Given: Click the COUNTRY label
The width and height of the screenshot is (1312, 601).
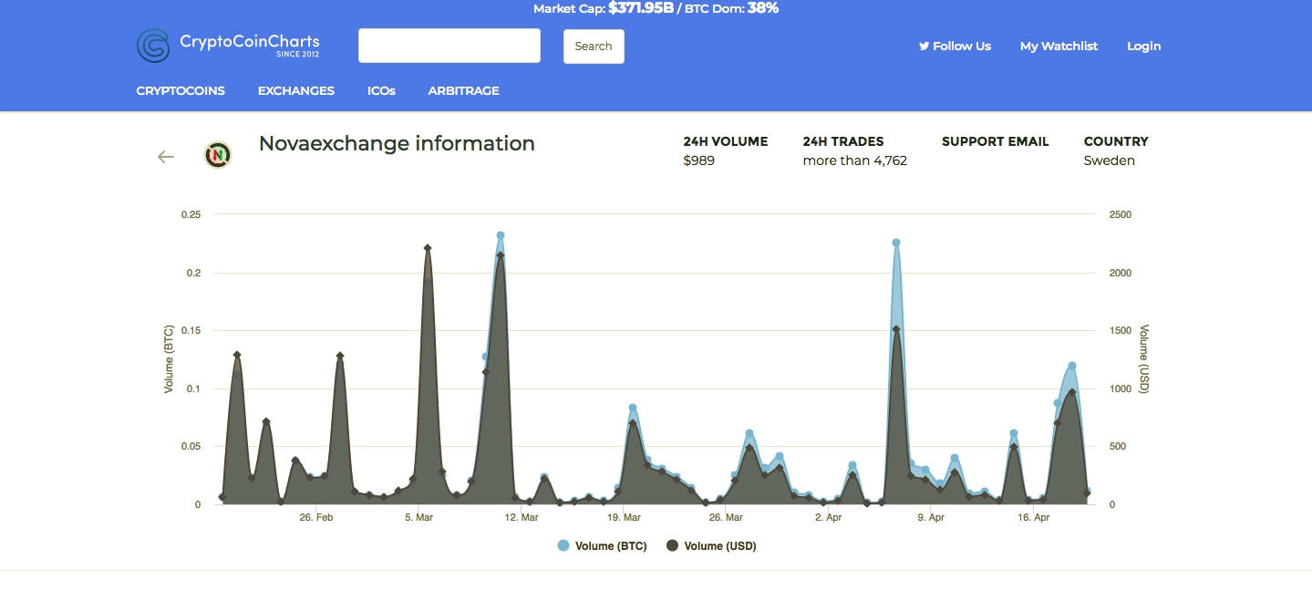Looking at the screenshot, I should coord(1116,141).
